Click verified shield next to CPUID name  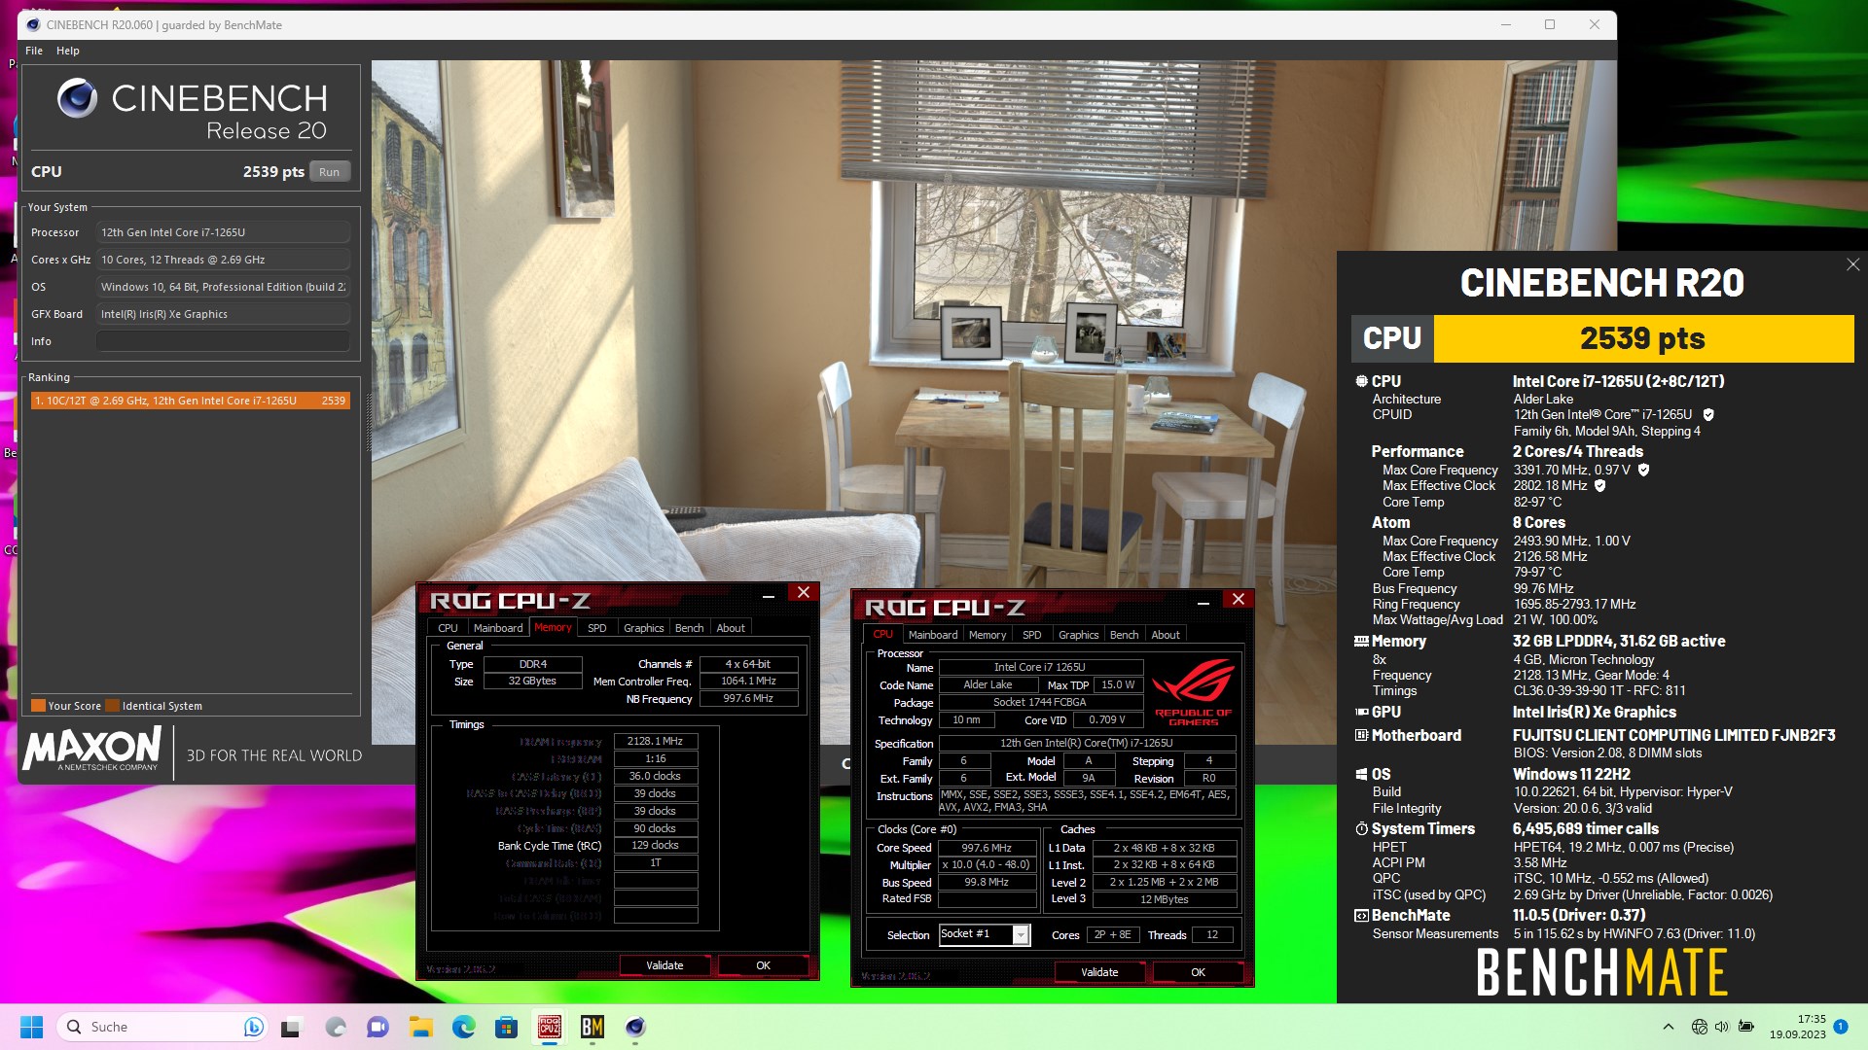[x=1708, y=414]
